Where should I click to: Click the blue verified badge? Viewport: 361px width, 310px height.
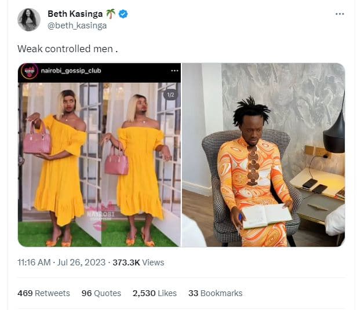123,14
